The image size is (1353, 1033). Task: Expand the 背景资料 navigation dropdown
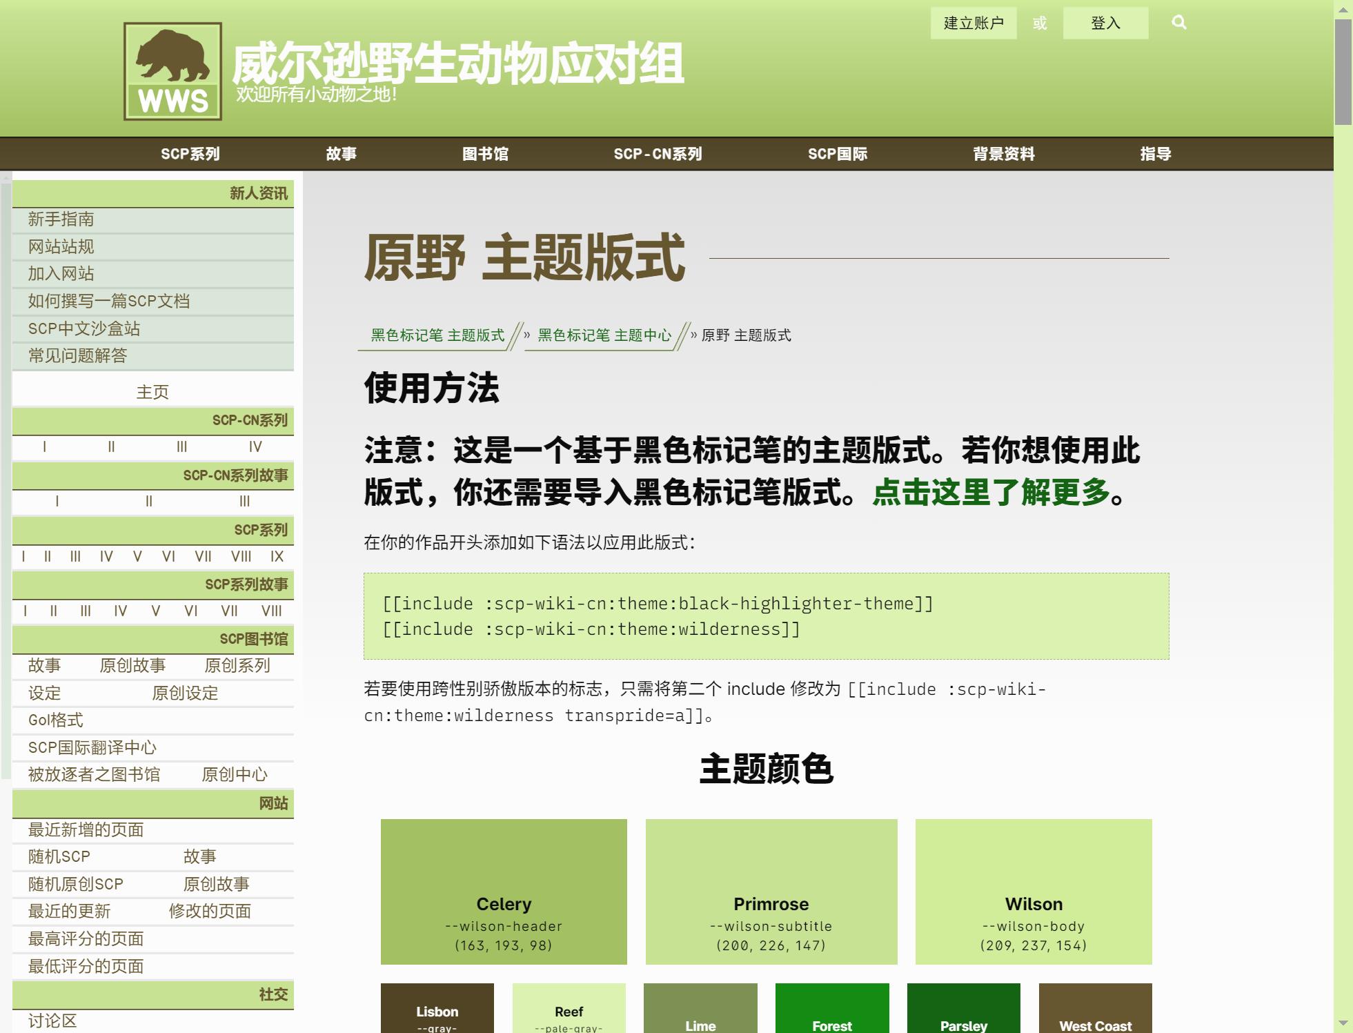click(1003, 154)
